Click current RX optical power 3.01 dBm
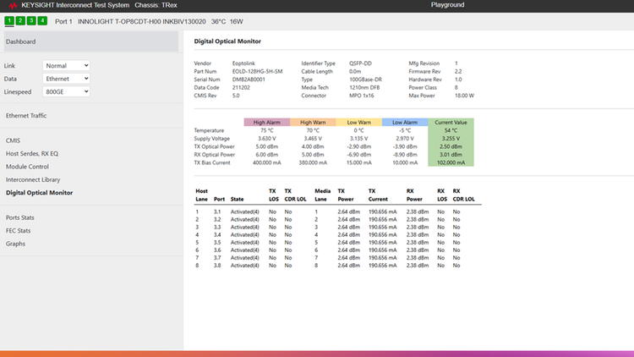Screen dimensions: 634x357 [451, 155]
